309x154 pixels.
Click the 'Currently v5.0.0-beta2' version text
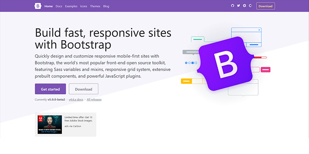[50, 100]
